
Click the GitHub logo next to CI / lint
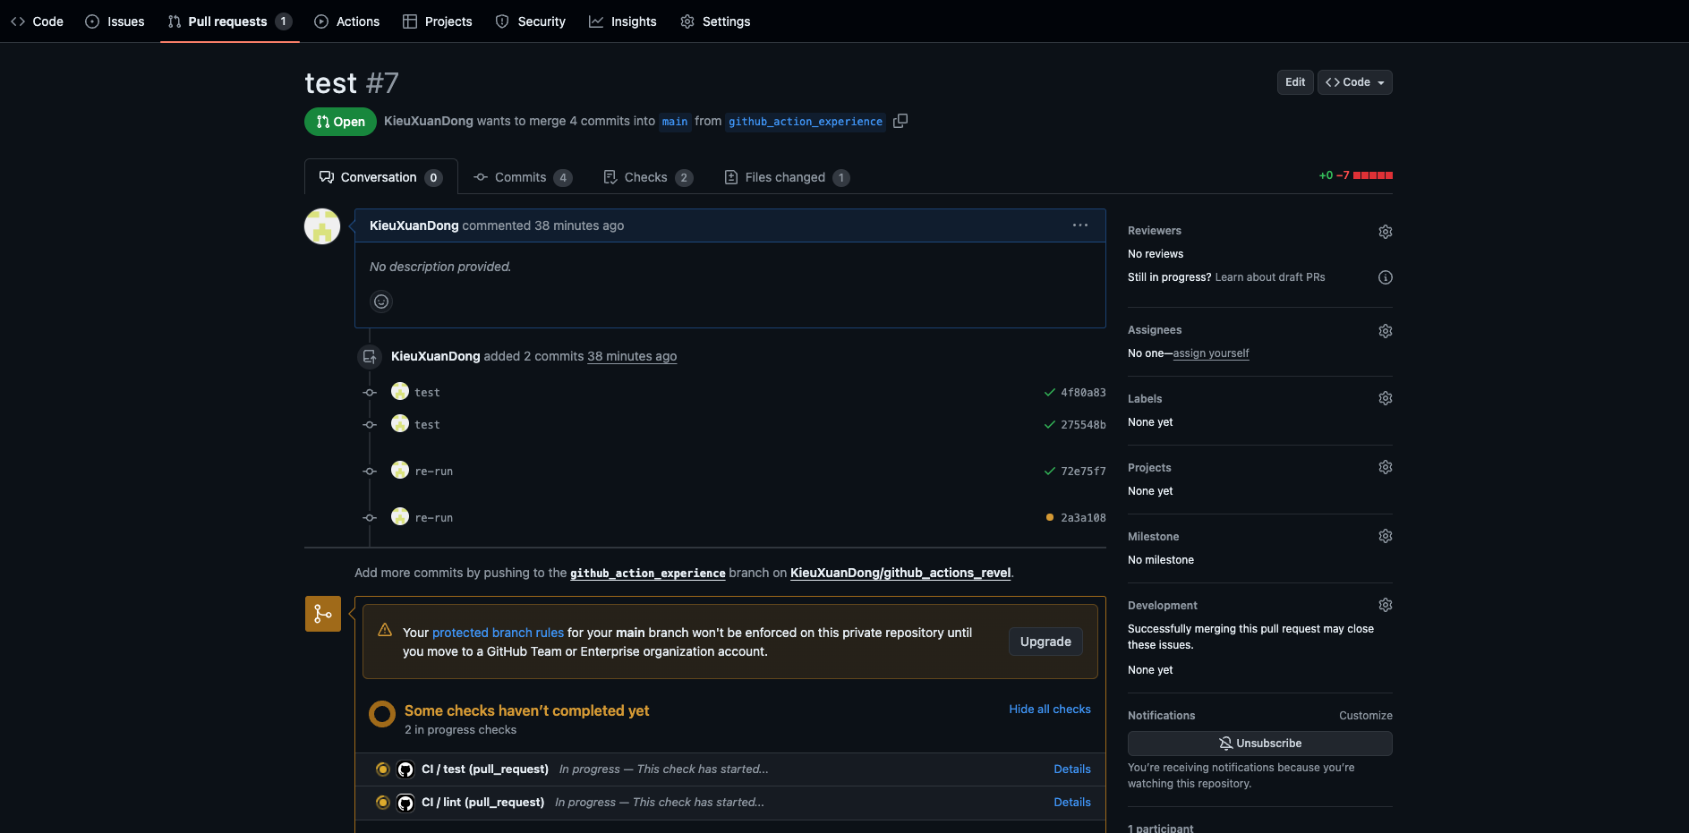click(405, 803)
